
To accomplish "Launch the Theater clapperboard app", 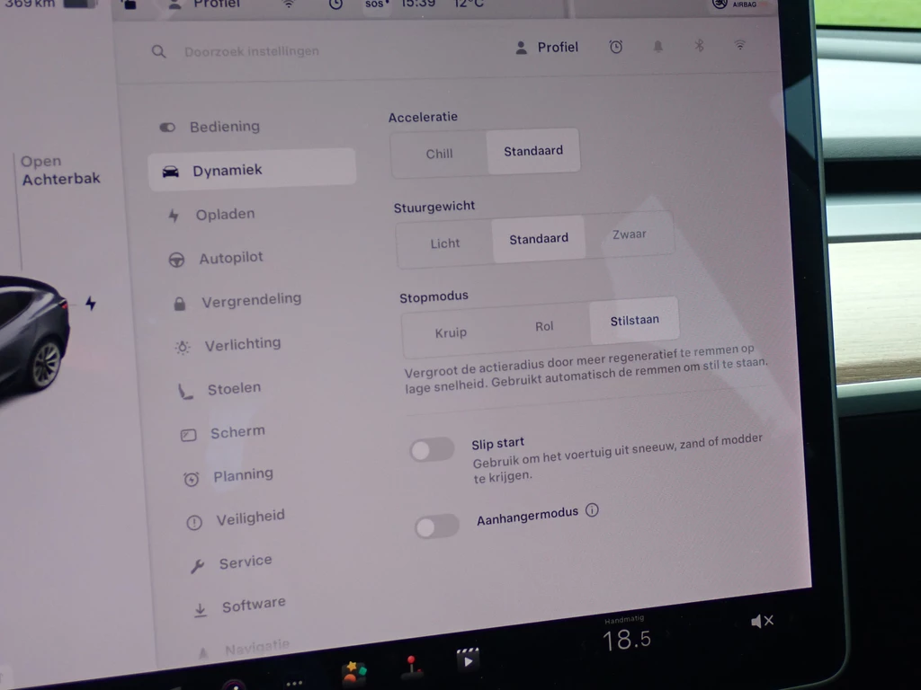I will pos(468,660).
